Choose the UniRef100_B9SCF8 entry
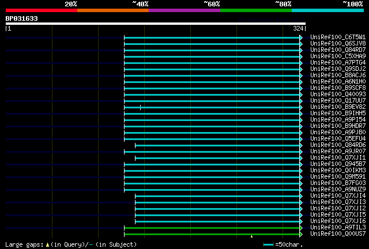Image resolution: width=369 pixels, height=249 pixels. [338, 88]
